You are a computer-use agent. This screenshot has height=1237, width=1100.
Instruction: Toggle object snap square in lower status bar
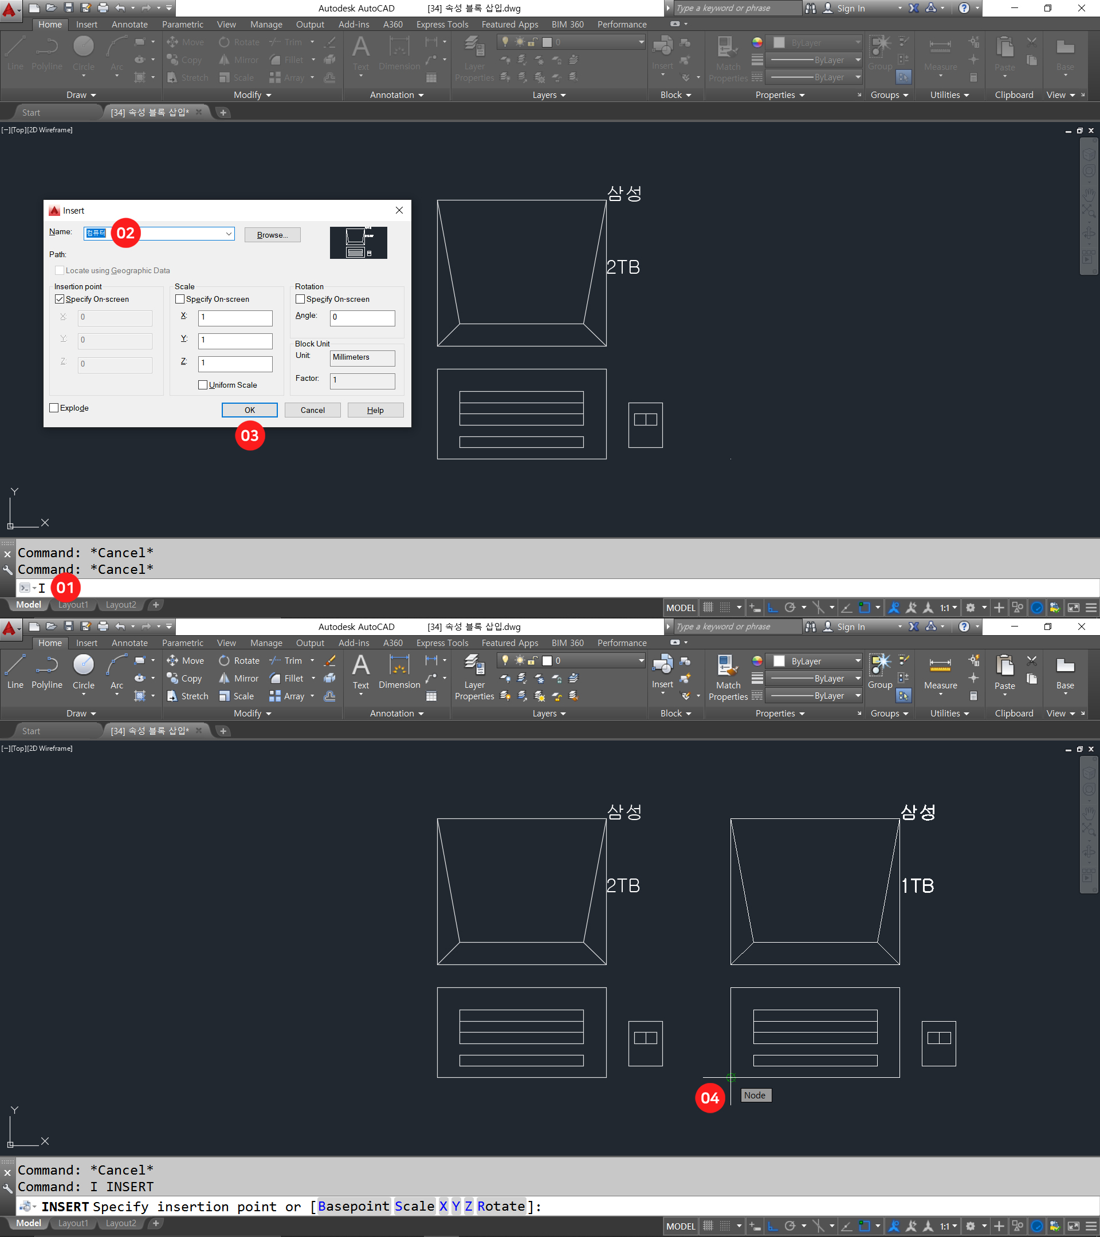865,1226
